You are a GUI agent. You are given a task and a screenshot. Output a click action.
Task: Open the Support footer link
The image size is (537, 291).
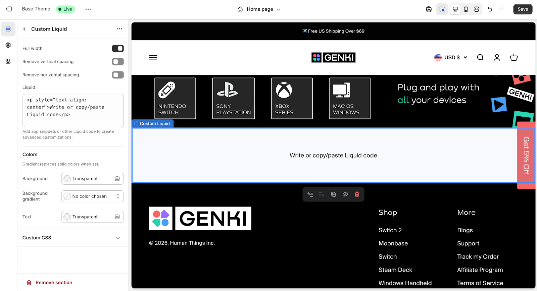pos(468,243)
